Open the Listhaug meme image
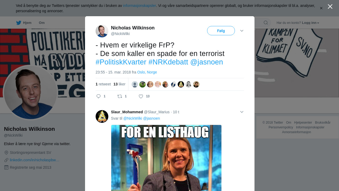This screenshot has height=191, width=339. 166,158
